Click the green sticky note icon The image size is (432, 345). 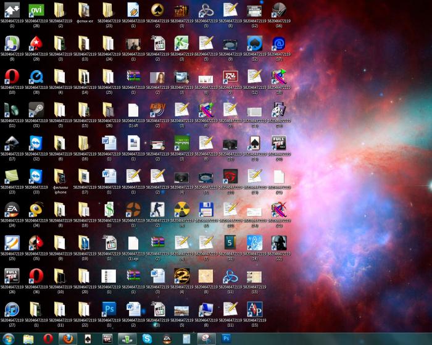pyautogui.click(x=12, y=177)
